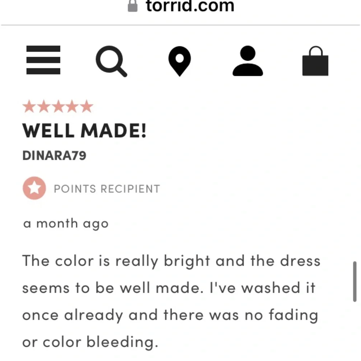The width and height of the screenshot is (361, 361).
Task: Click the WELL MADE! review title
Action: (x=84, y=131)
